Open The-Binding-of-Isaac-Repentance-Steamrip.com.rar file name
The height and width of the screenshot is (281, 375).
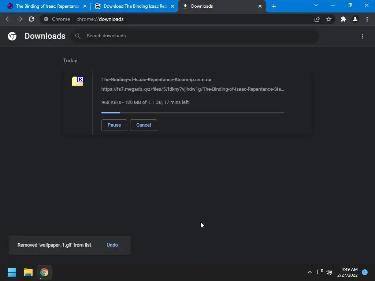(156, 79)
